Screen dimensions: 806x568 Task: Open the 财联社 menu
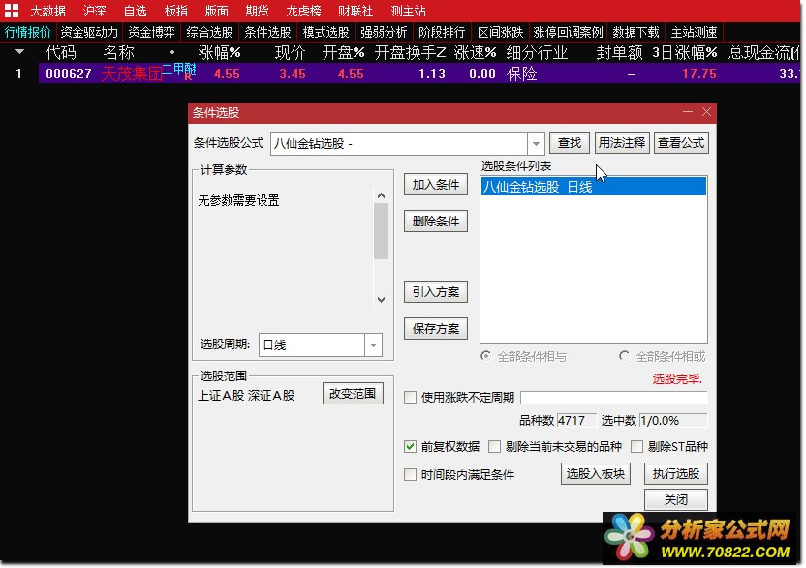(x=356, y=11)
